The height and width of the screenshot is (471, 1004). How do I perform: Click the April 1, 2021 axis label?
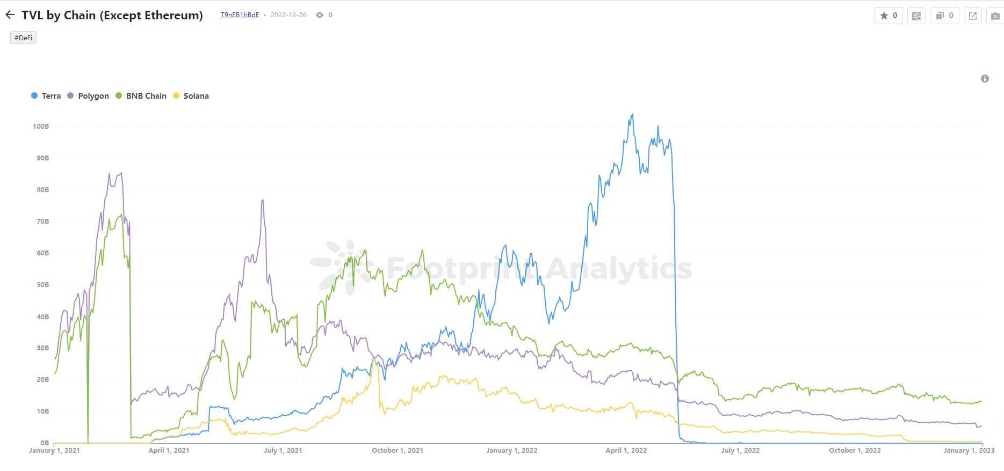pyautogui.click(x=169, y=451)
